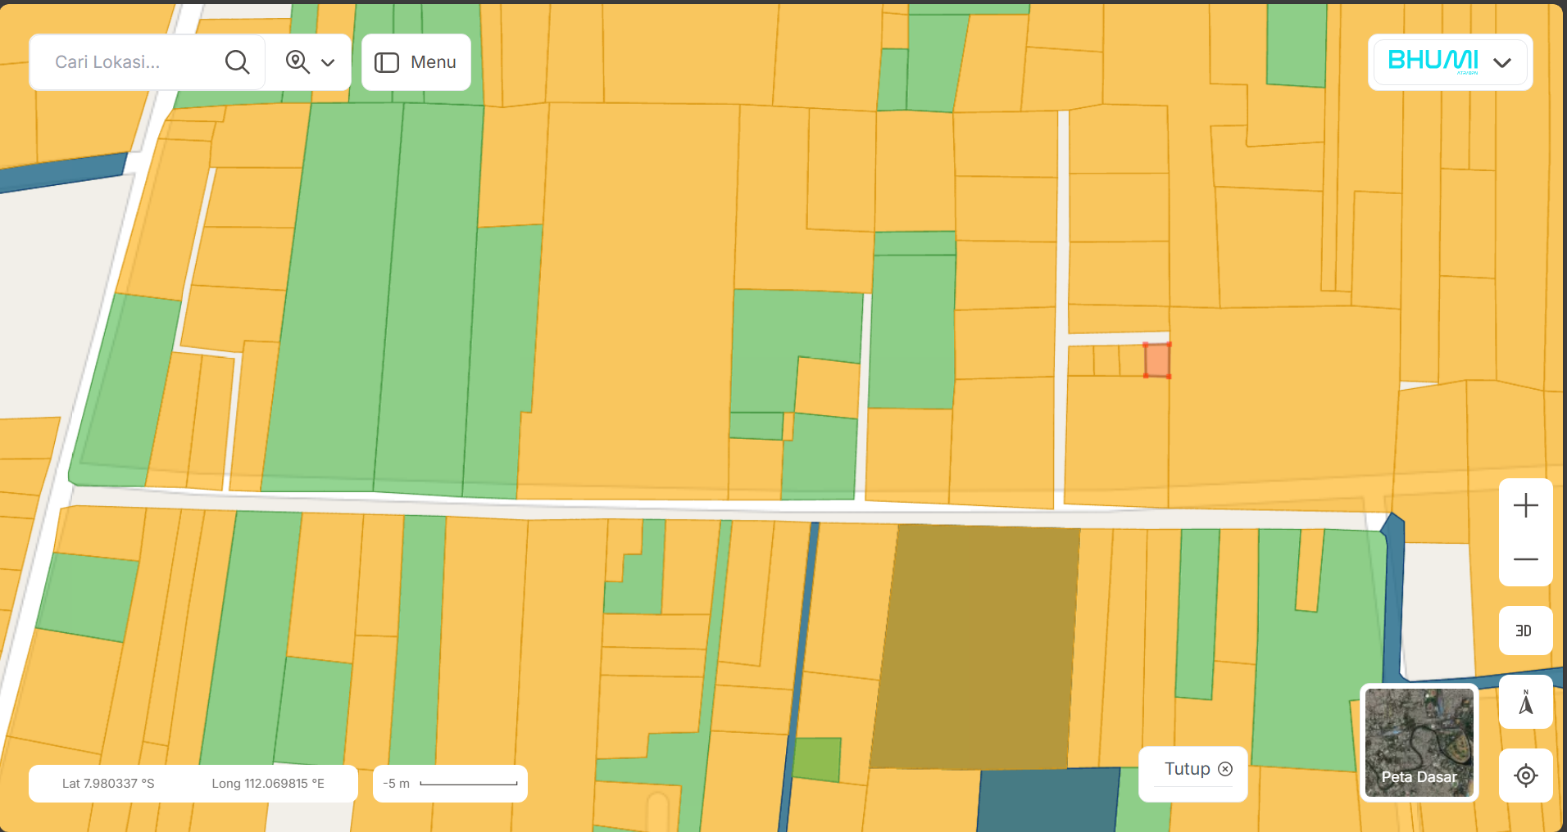This screenshot has height=832, width=1567.
Task: Reset map orientation with north compass
Action: tap(1525, 703)
